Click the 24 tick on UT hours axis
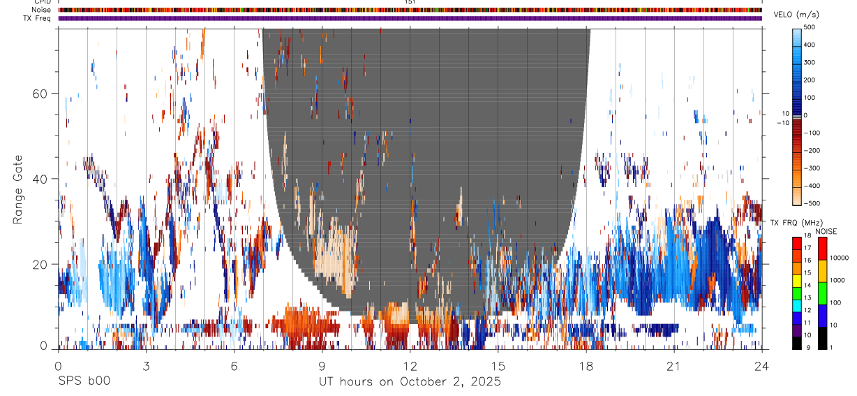 [x=761, y=366]
